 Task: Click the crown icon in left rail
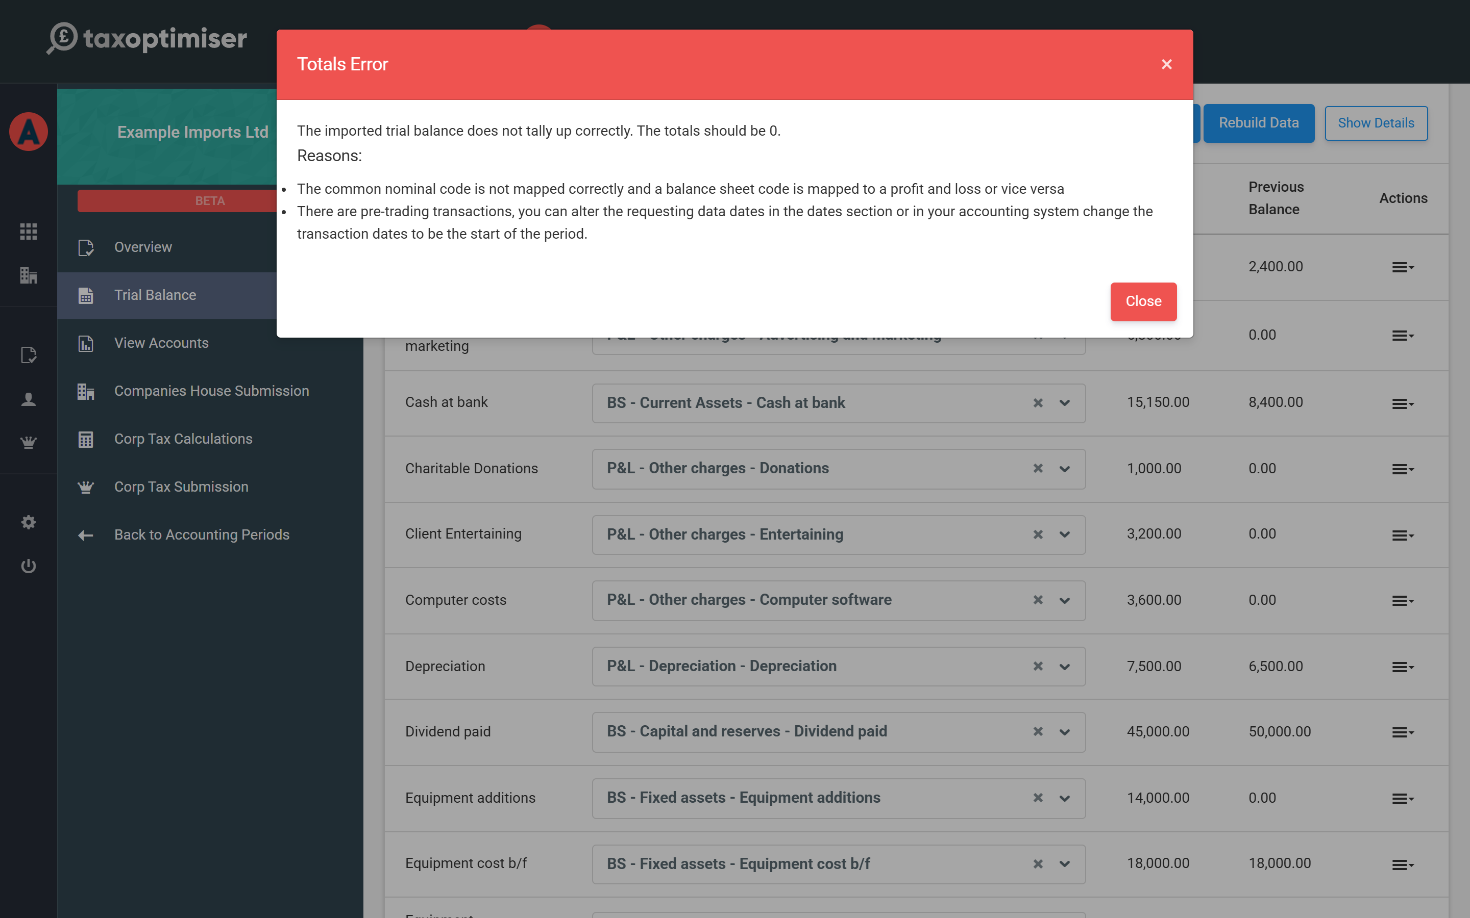(29, 443)
